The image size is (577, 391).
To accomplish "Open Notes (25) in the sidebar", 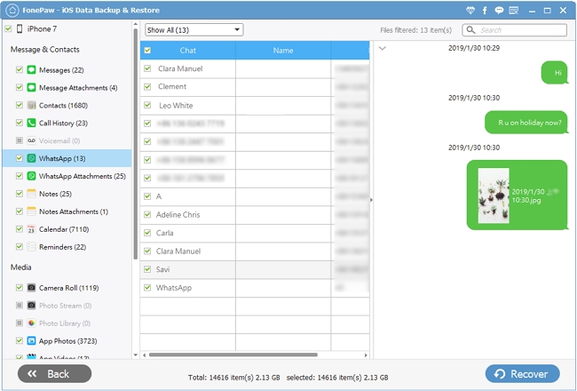I will [x=54, y=194].
